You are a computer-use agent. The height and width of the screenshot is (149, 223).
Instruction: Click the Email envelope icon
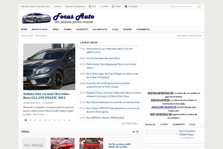click(101, 6)
